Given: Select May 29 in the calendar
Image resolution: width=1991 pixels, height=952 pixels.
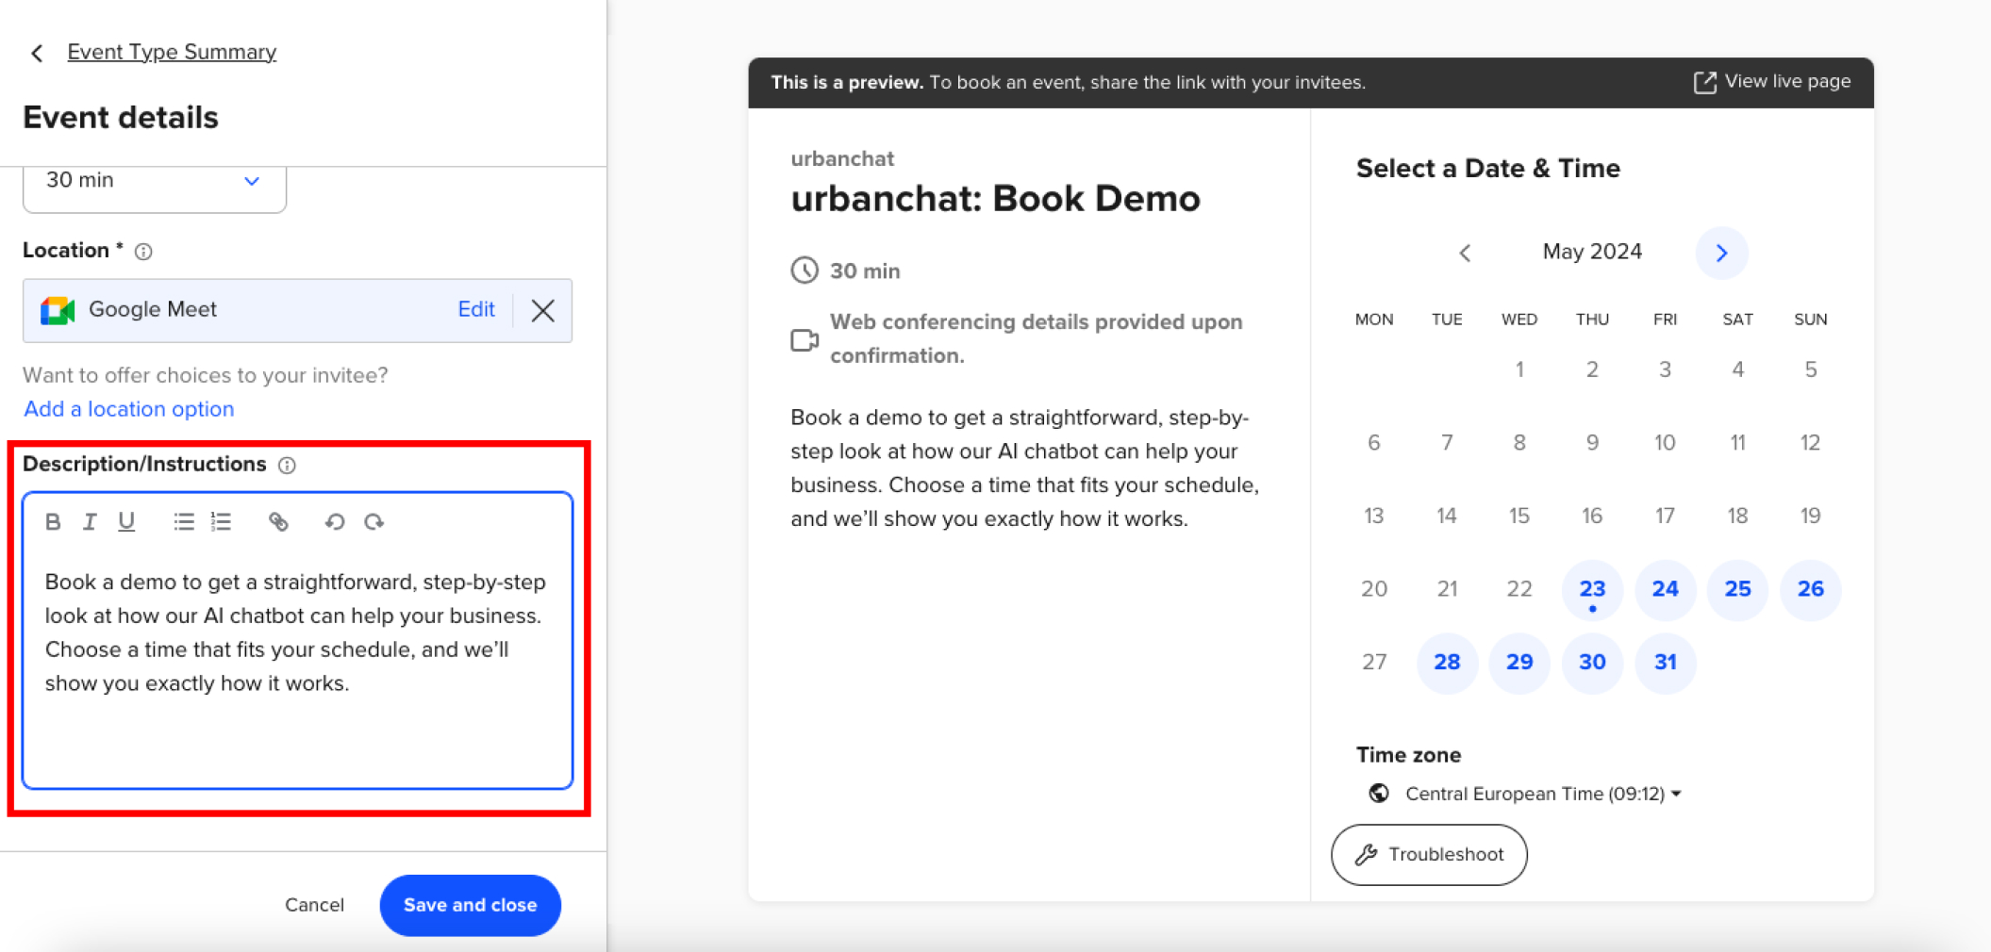Looking at the screenshot, I should click(1519, 663).
